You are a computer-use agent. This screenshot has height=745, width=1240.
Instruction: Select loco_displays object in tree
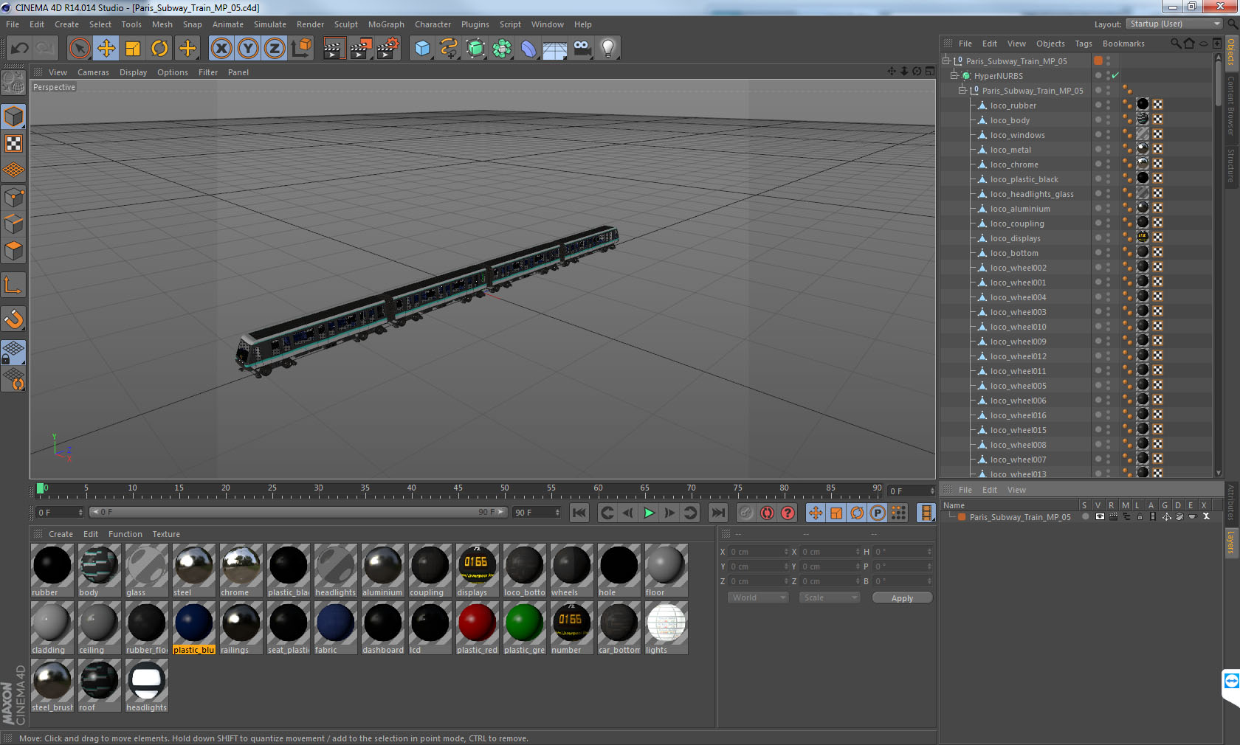tap(1015, 238)
